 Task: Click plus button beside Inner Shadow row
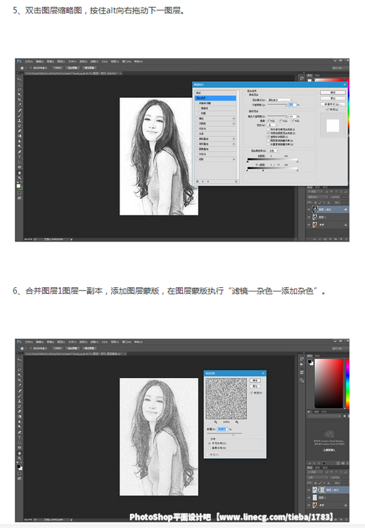234,124
